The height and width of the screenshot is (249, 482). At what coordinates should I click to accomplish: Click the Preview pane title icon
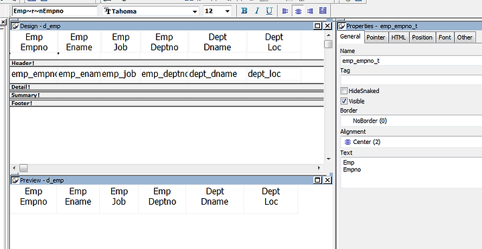[x=15, y=181]
